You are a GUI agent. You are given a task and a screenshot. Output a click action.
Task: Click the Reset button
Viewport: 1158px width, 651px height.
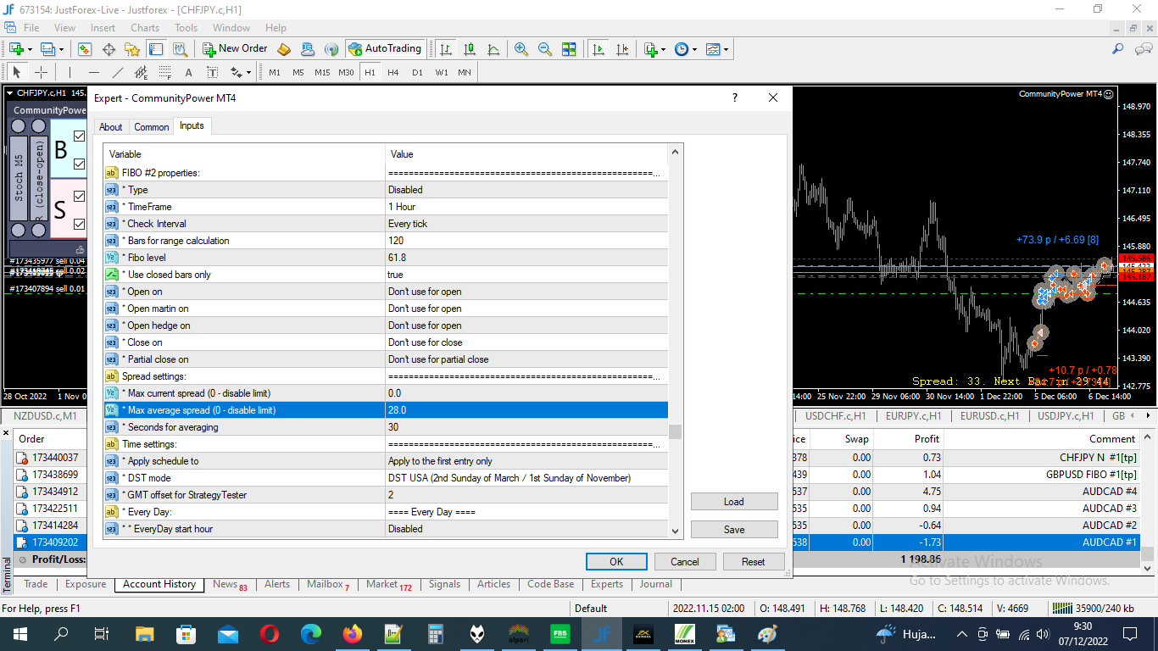[754, 561]
